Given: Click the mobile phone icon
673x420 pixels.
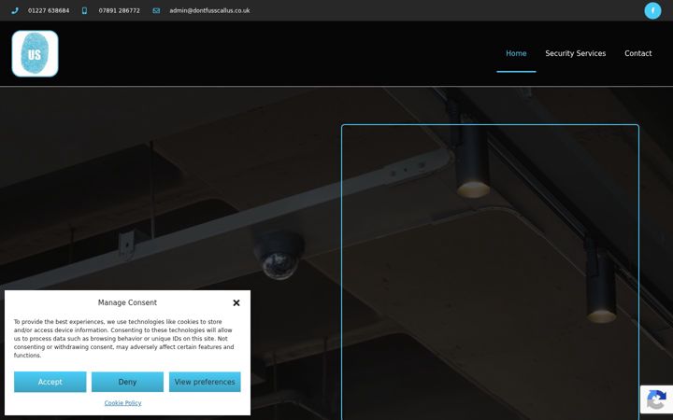Looking at the screenshot, I should click(84, 10).
